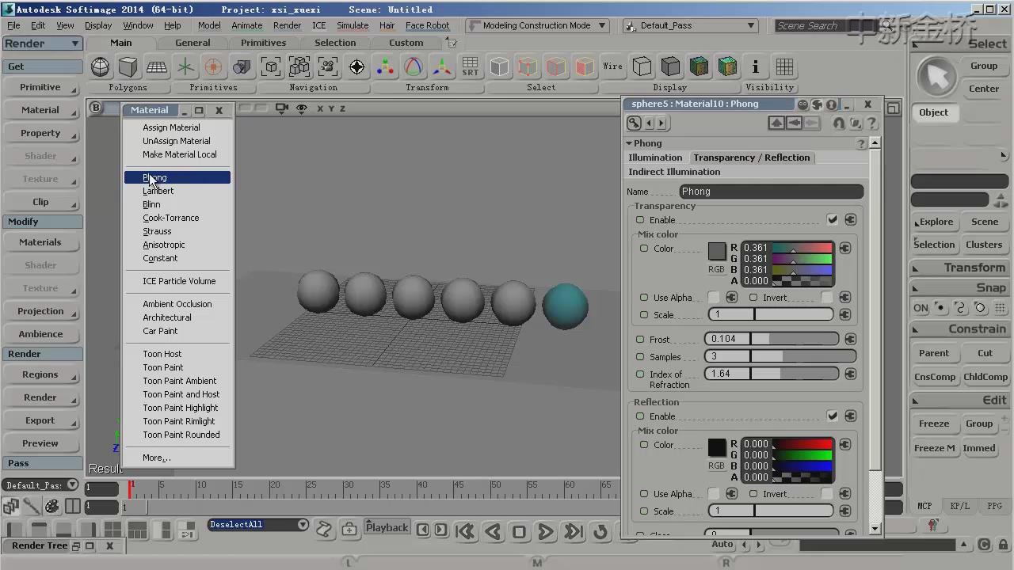1014x570 pixels.
Task: Switch to the Illumination tab
Action: click(x=655, y=158)
